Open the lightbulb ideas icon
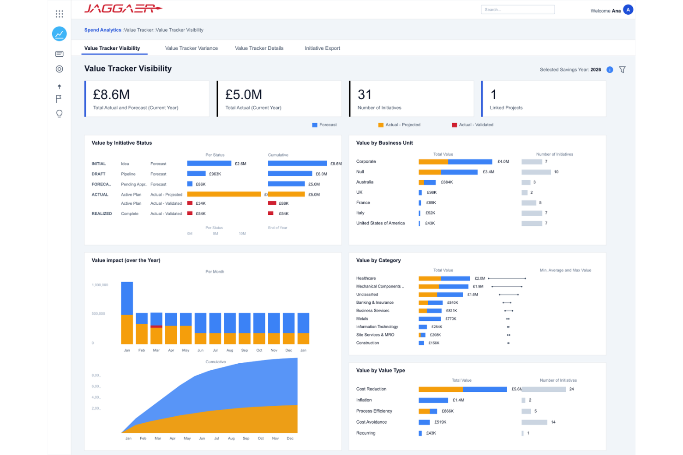Screen dimensions: 683x455 point(60,114)
